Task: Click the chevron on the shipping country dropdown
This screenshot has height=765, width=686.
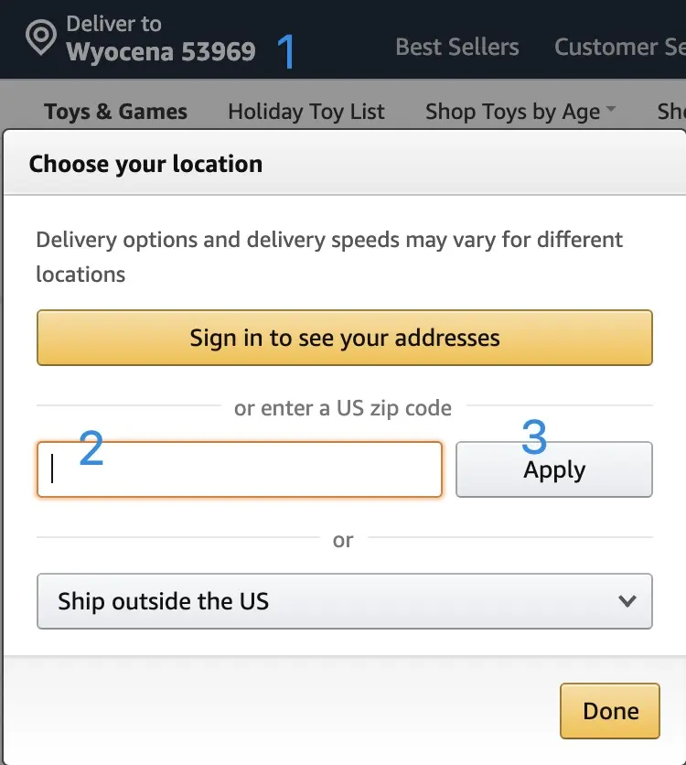Action: coord(627,601)
